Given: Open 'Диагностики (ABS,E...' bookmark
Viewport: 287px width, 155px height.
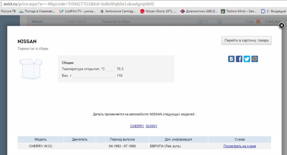Looking at the screenshot, I should (199, 11).
